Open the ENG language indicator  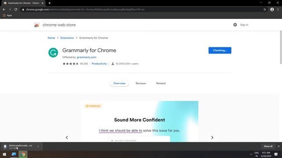[256, 154]
